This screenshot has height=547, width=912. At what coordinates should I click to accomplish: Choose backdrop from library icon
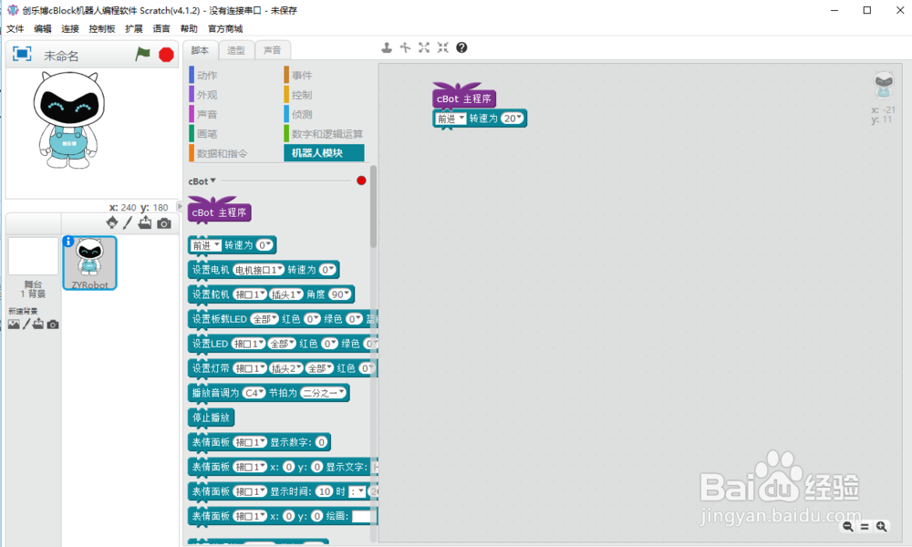[14, 325]
